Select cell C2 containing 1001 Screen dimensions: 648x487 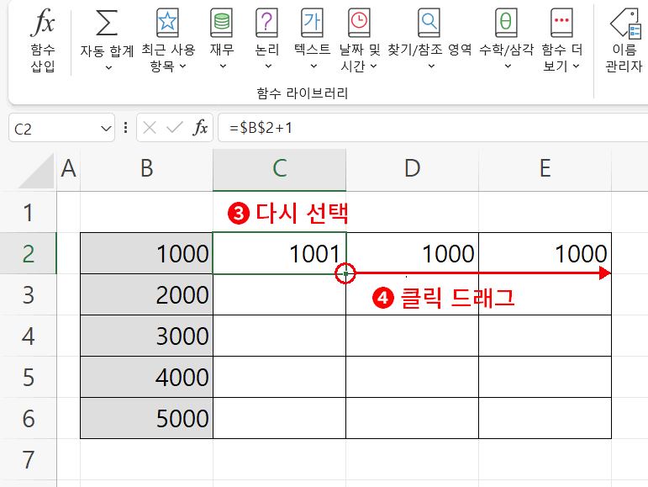click(279, 253)
